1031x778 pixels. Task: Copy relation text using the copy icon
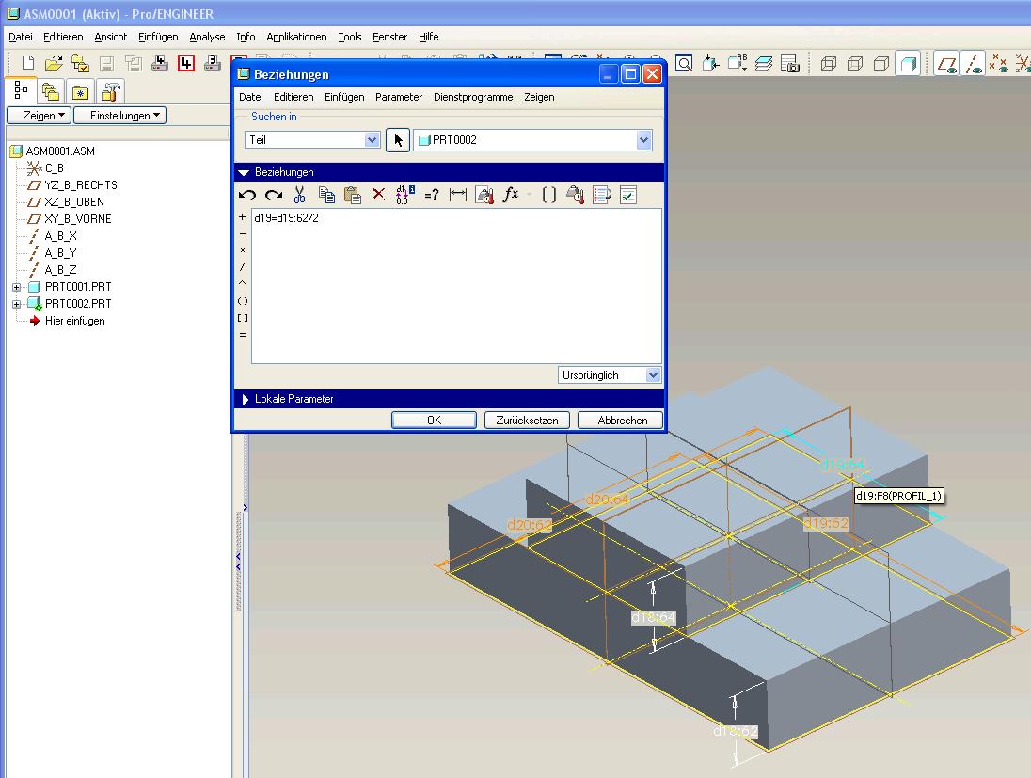tap(326, 195)
